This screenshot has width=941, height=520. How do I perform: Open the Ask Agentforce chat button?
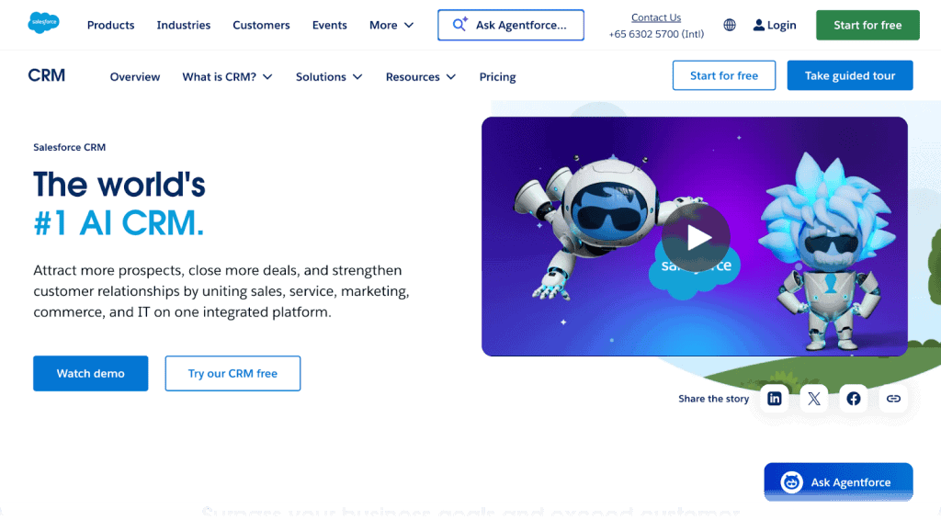[838, 481]
